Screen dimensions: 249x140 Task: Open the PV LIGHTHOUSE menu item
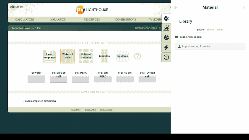(x=155, y=20)
